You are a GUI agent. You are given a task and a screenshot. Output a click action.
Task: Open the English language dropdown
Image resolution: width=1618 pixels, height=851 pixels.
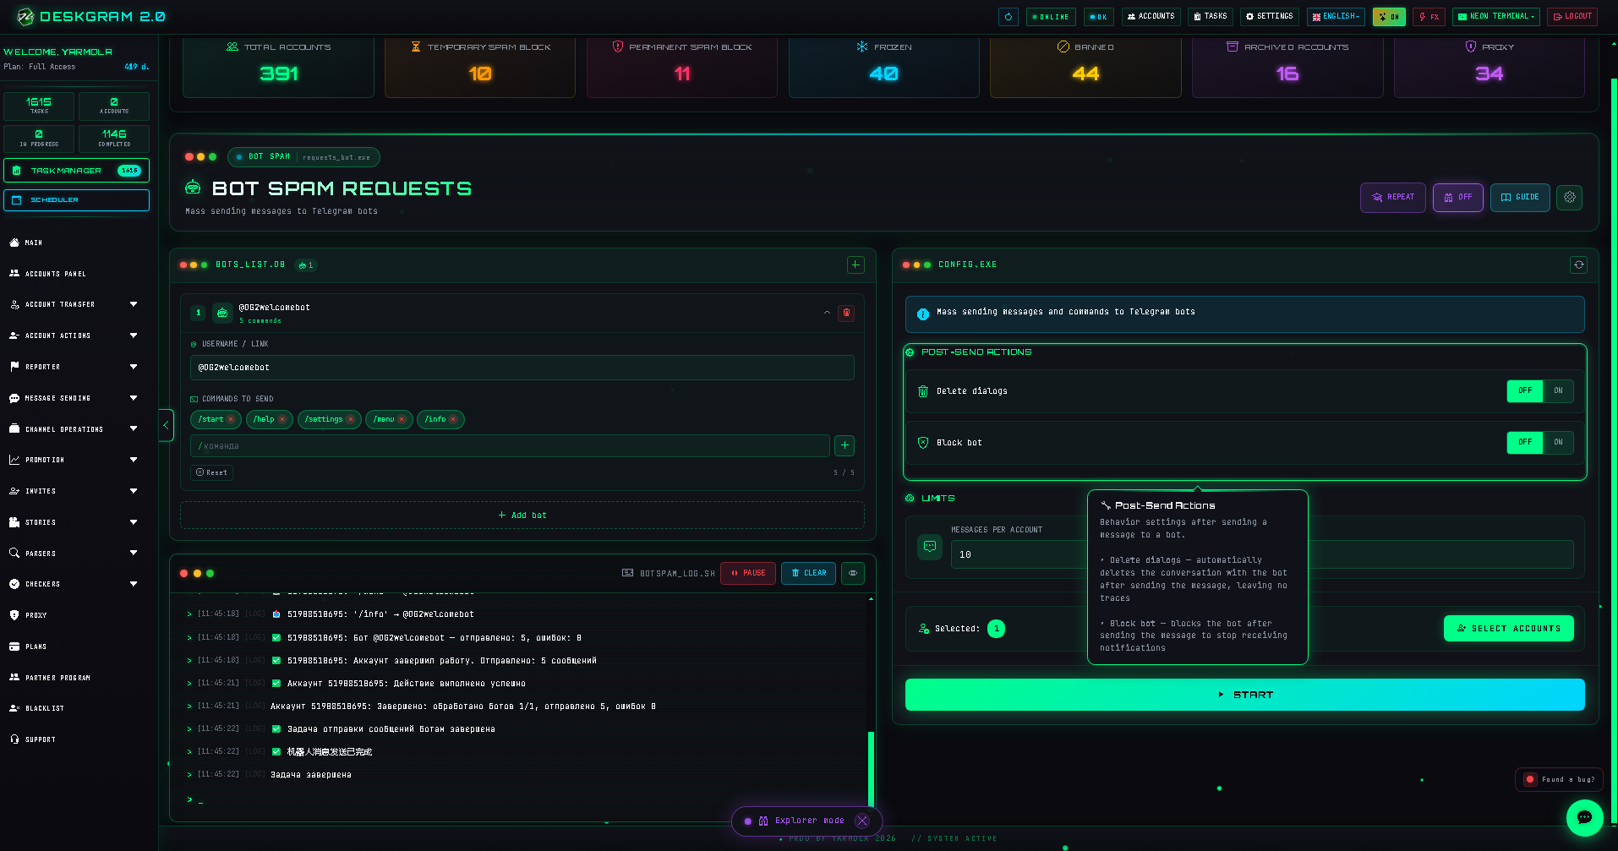(x=1336, y=16)
